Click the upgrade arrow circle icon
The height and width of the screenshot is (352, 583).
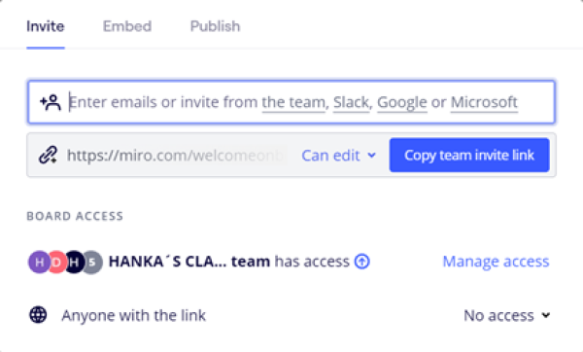point(361,262)
